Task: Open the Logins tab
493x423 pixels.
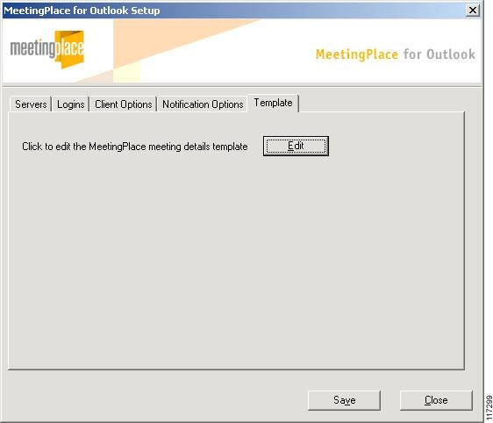Action: tap(71, 104)
